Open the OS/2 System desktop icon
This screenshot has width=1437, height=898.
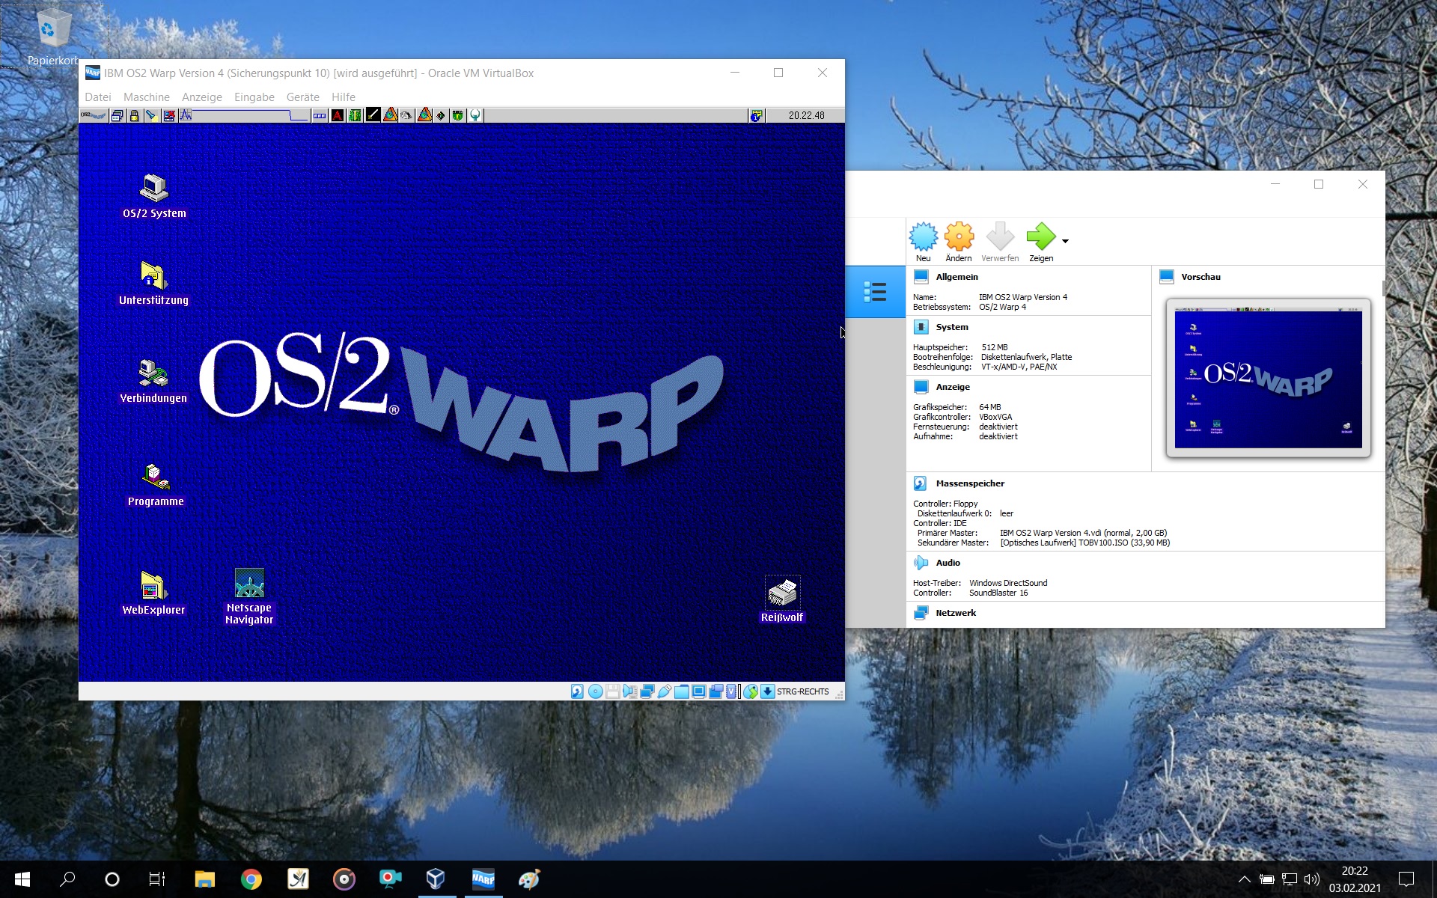coord(154,196)
